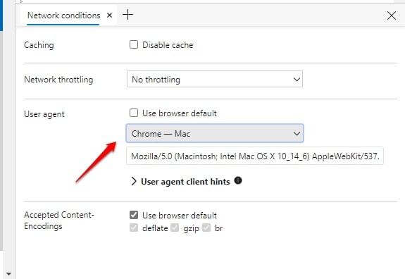Uncheck Use browser default for Content-Encodings
Image resolution: width=405 pixels, height=279 pixels.
point(134,215)
